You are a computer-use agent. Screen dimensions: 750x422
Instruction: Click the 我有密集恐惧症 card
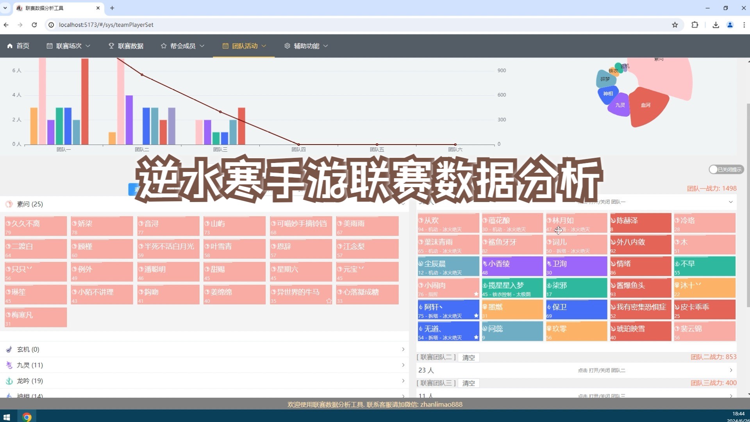pyautogui.click(x=641, y=309)
